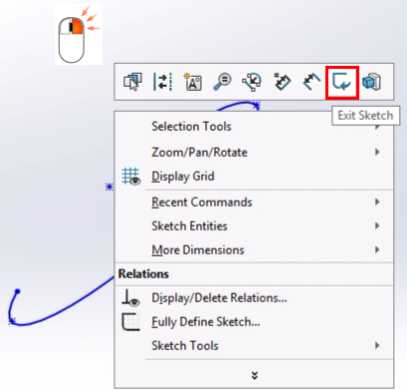407x391 pixels.
Task: Click the Mirror Entities toolbar icon
Action: tap(162, 82)
